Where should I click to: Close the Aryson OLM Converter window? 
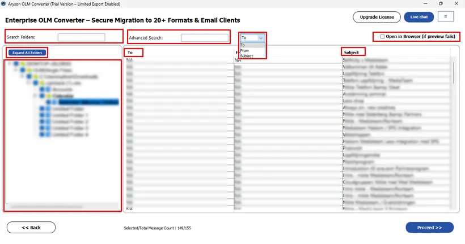coord(456,3)
